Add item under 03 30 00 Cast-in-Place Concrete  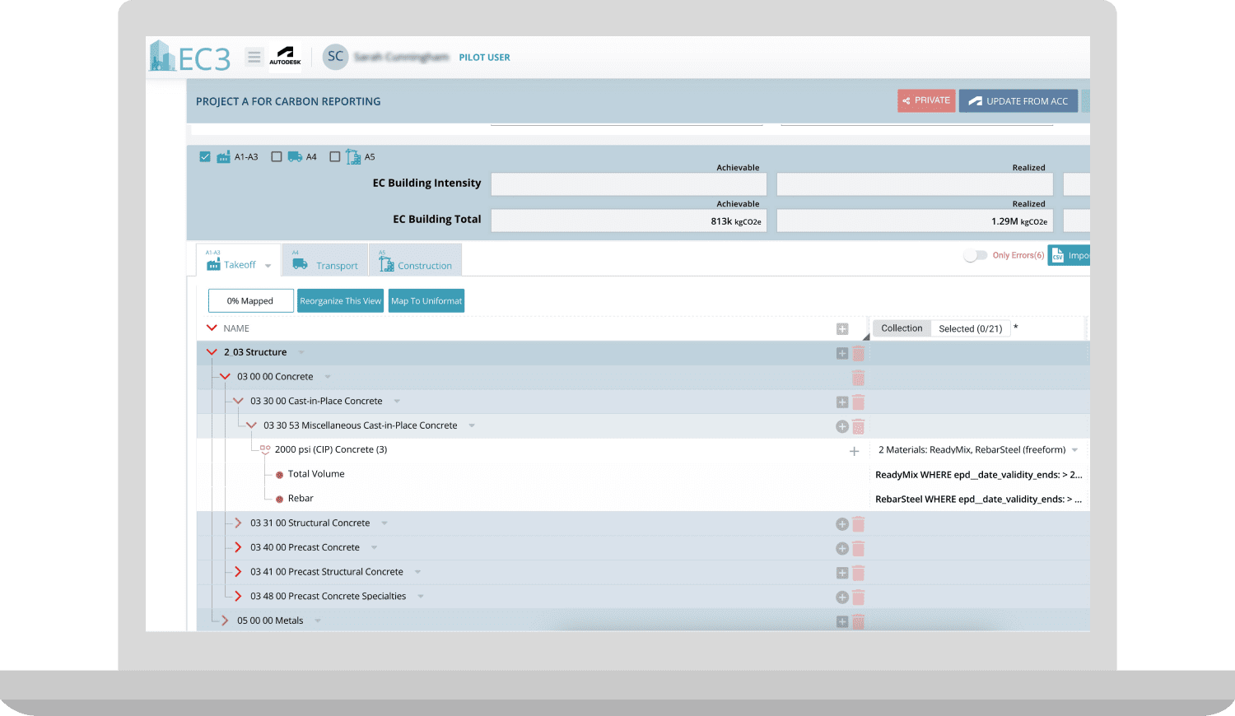coord(842,402)
